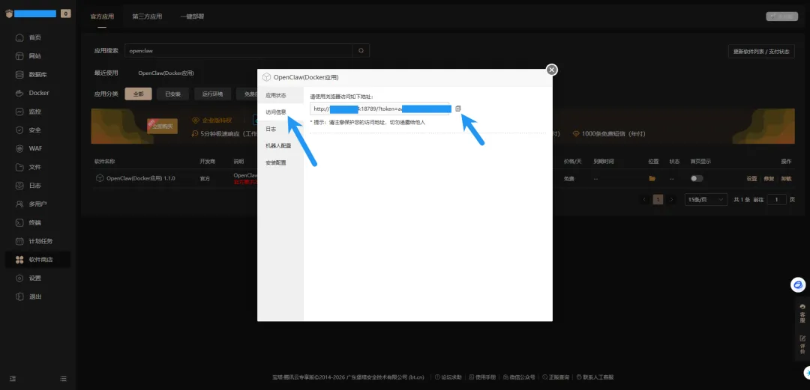The height and width of the screenshot is (390, 810).
Task: Open 数据库 in the sidebar
Action: [x=36, y=75]
